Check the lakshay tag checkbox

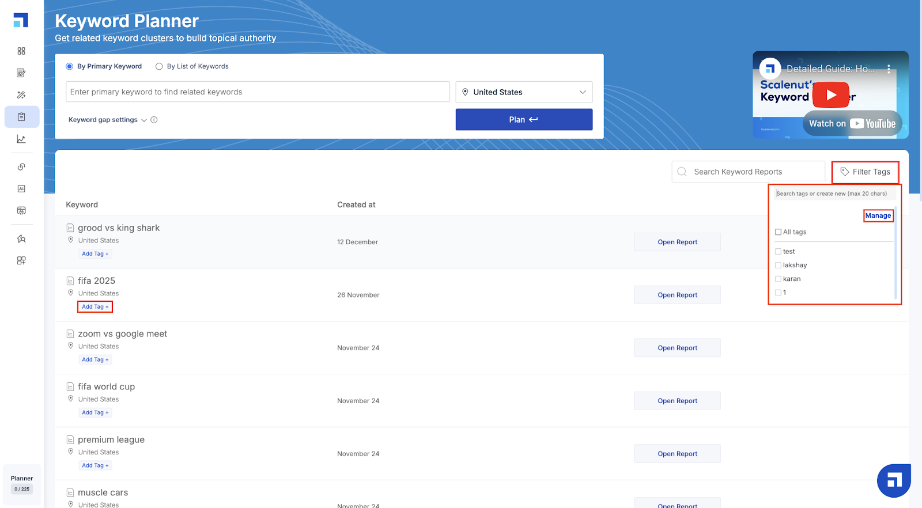(x=778, y=266)
